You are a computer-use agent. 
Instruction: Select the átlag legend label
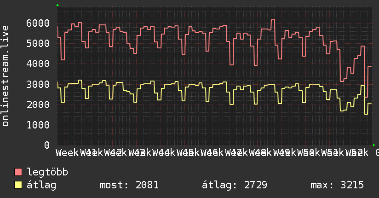[41, 185]
